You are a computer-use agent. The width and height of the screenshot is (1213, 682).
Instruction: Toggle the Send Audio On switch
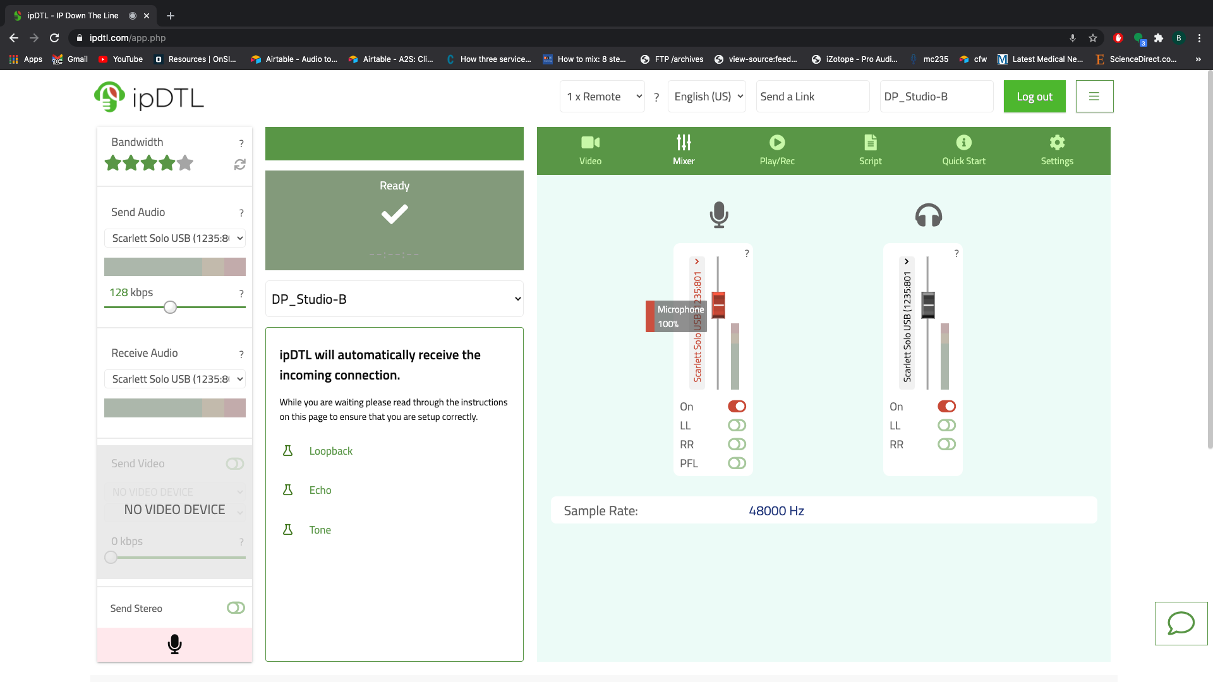click(x=737, y=405)
